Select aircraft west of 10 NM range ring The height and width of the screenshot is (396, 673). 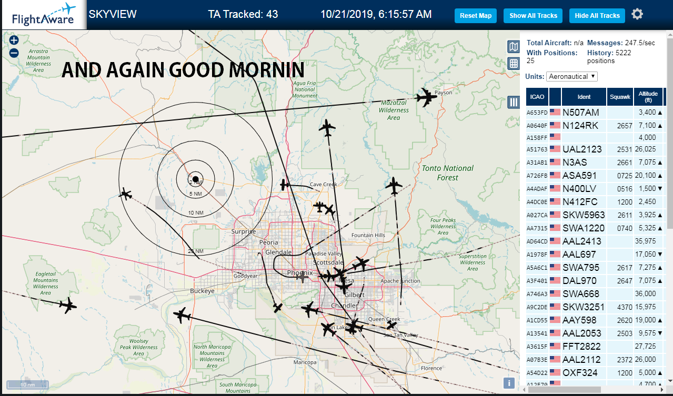pos(126,194)
